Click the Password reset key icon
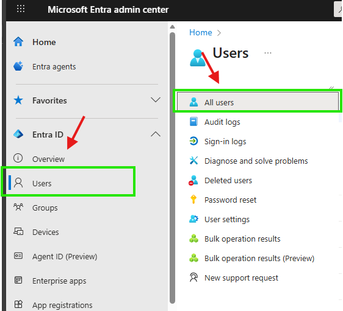343x311 pixels. click(193, 199)
